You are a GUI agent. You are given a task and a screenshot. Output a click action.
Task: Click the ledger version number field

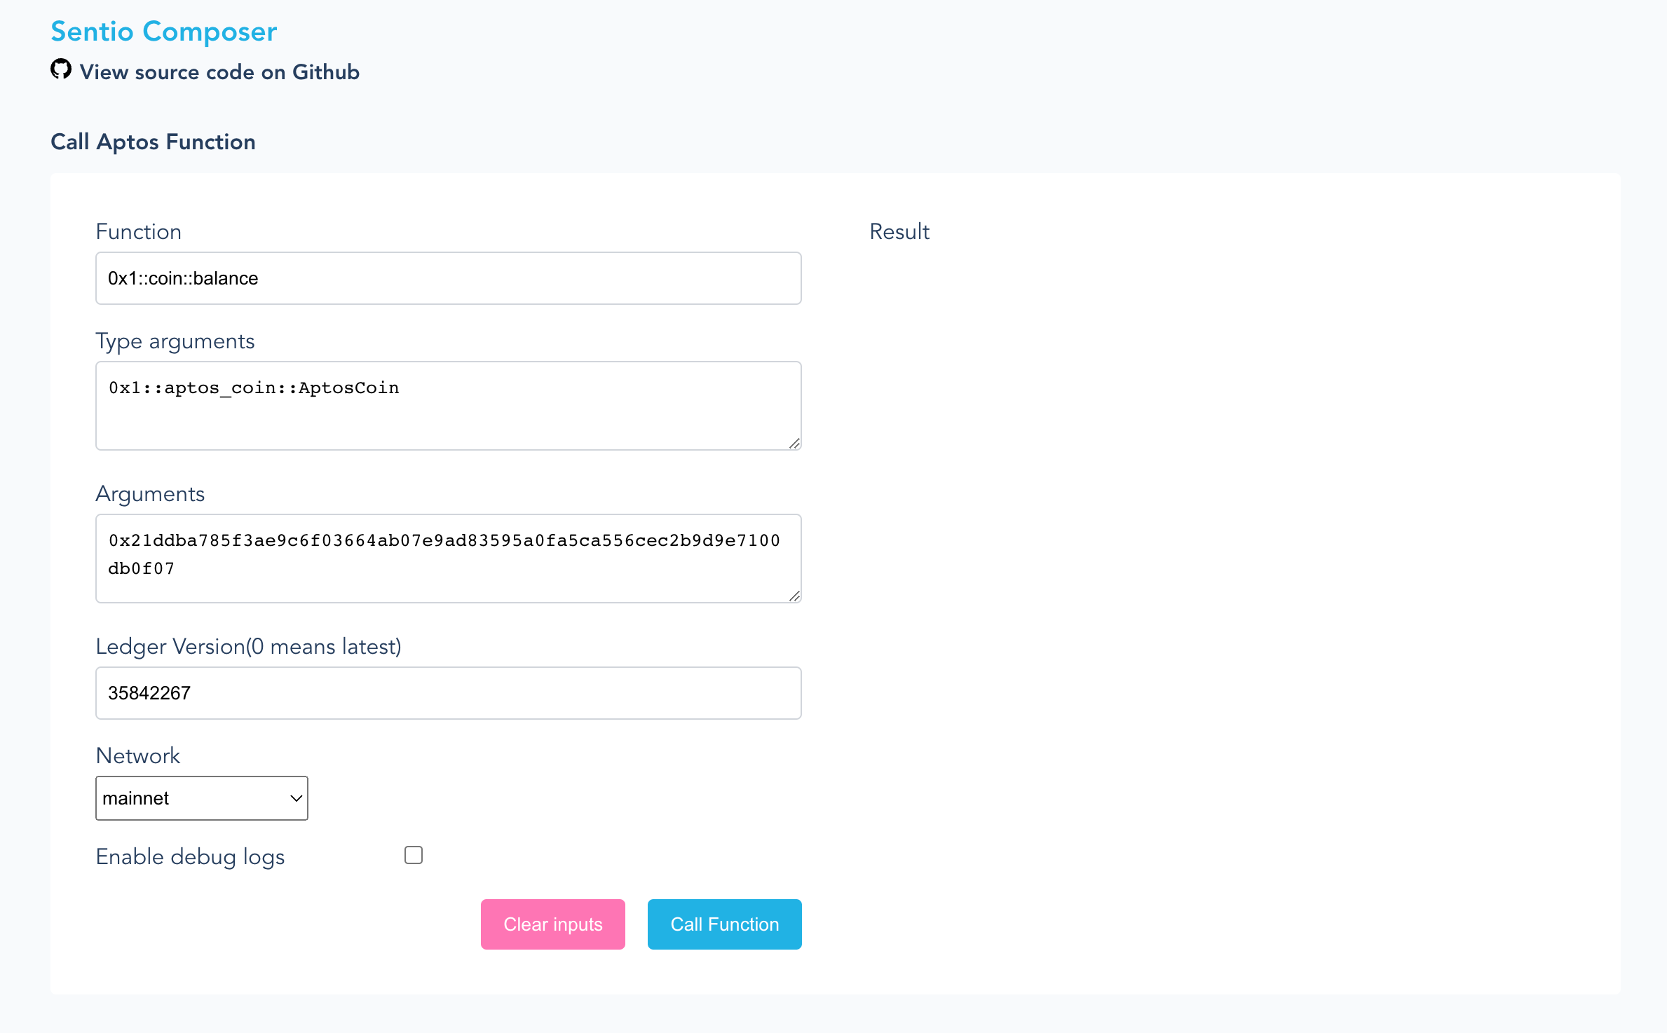[448, 692]
